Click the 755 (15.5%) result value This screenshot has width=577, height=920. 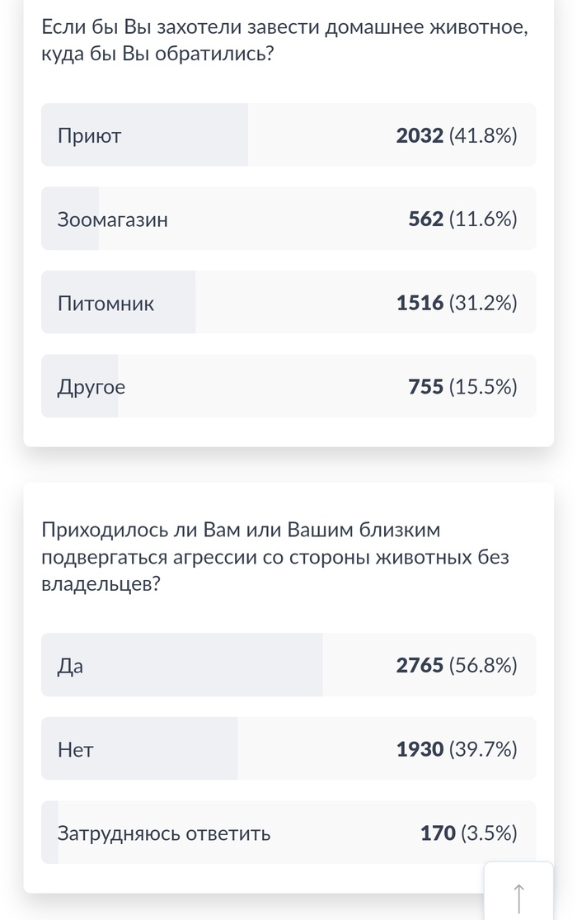(462, 387)
